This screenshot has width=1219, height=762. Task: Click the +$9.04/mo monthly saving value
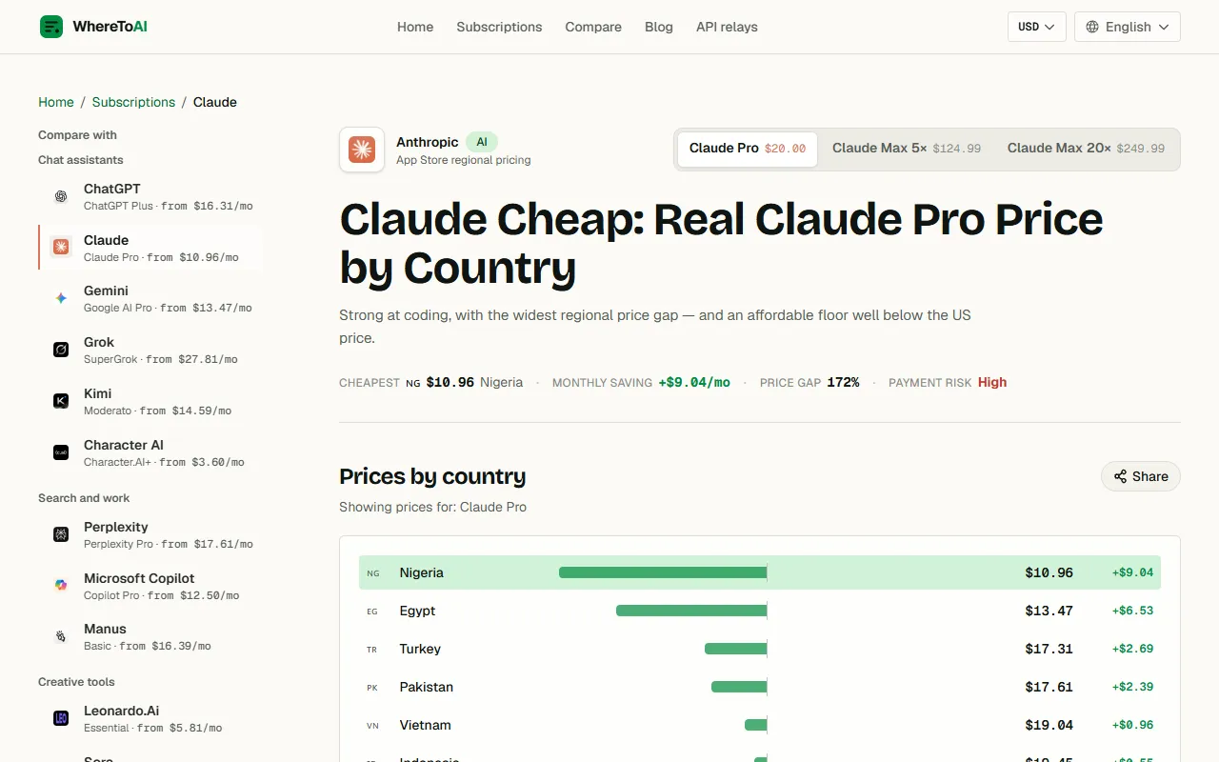[x=694, y=382]
